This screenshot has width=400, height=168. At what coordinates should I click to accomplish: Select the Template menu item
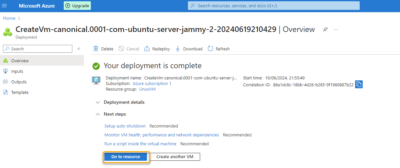(x=20, y=92)
